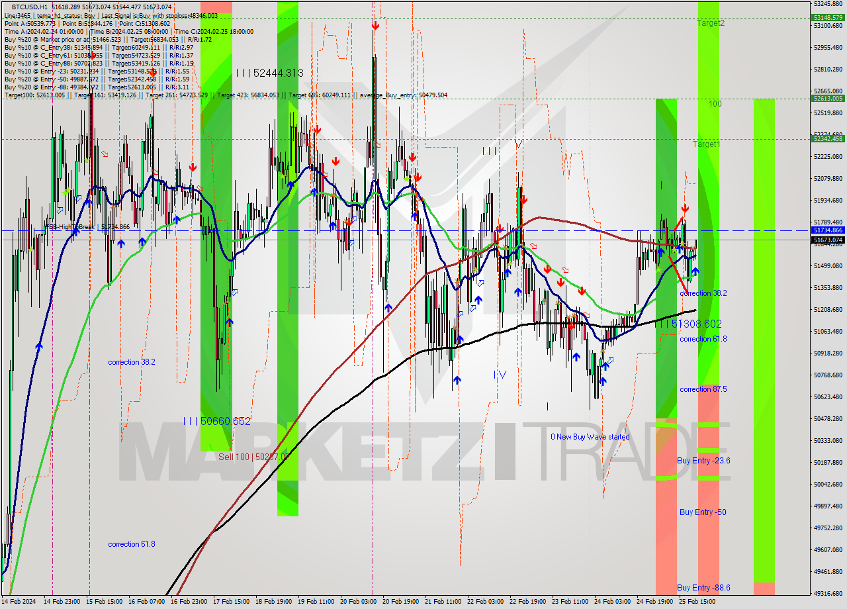This screenshot has width=847, height=609.
Task: Click the '52444.313' wave label
Action: point(269,73)
